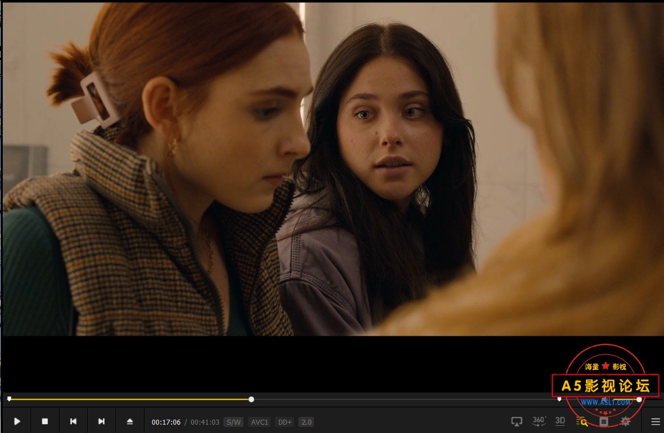
Task: Open the hamburger menu in the control bar
Action: (x=655, y=421)
